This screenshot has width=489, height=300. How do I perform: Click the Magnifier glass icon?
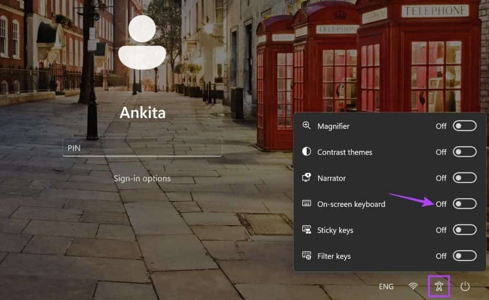tap(307, 126)
